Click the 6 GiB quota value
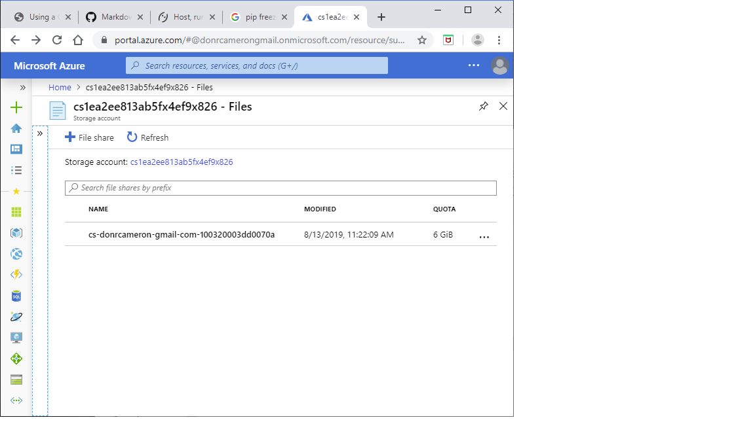The height and width of the screenshot is (424, 755). [443, 235]
